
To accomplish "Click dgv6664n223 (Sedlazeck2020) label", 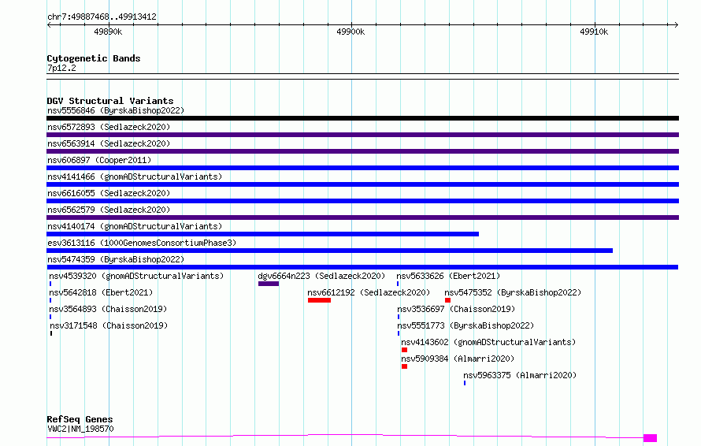I will point(321,276).
